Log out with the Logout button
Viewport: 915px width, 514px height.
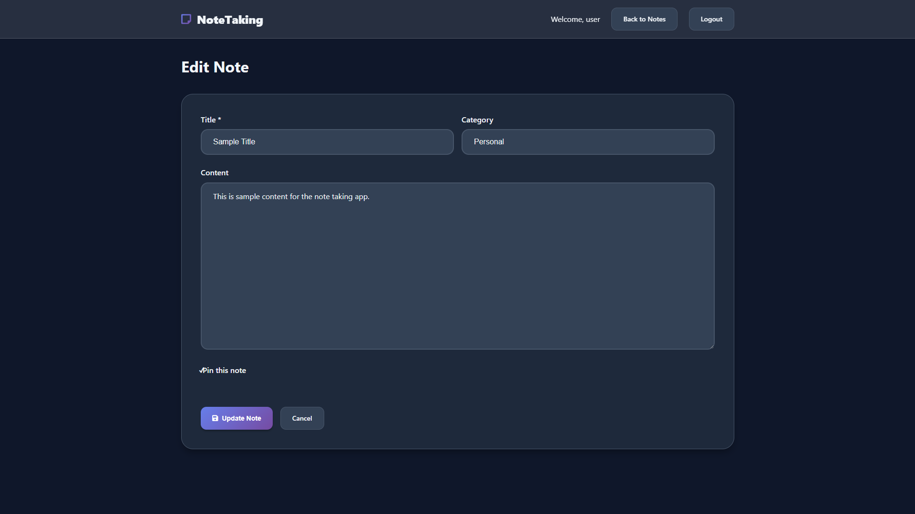point(711,19)
